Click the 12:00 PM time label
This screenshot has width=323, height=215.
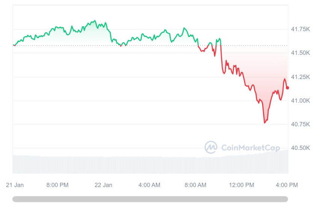click(241, 185)
